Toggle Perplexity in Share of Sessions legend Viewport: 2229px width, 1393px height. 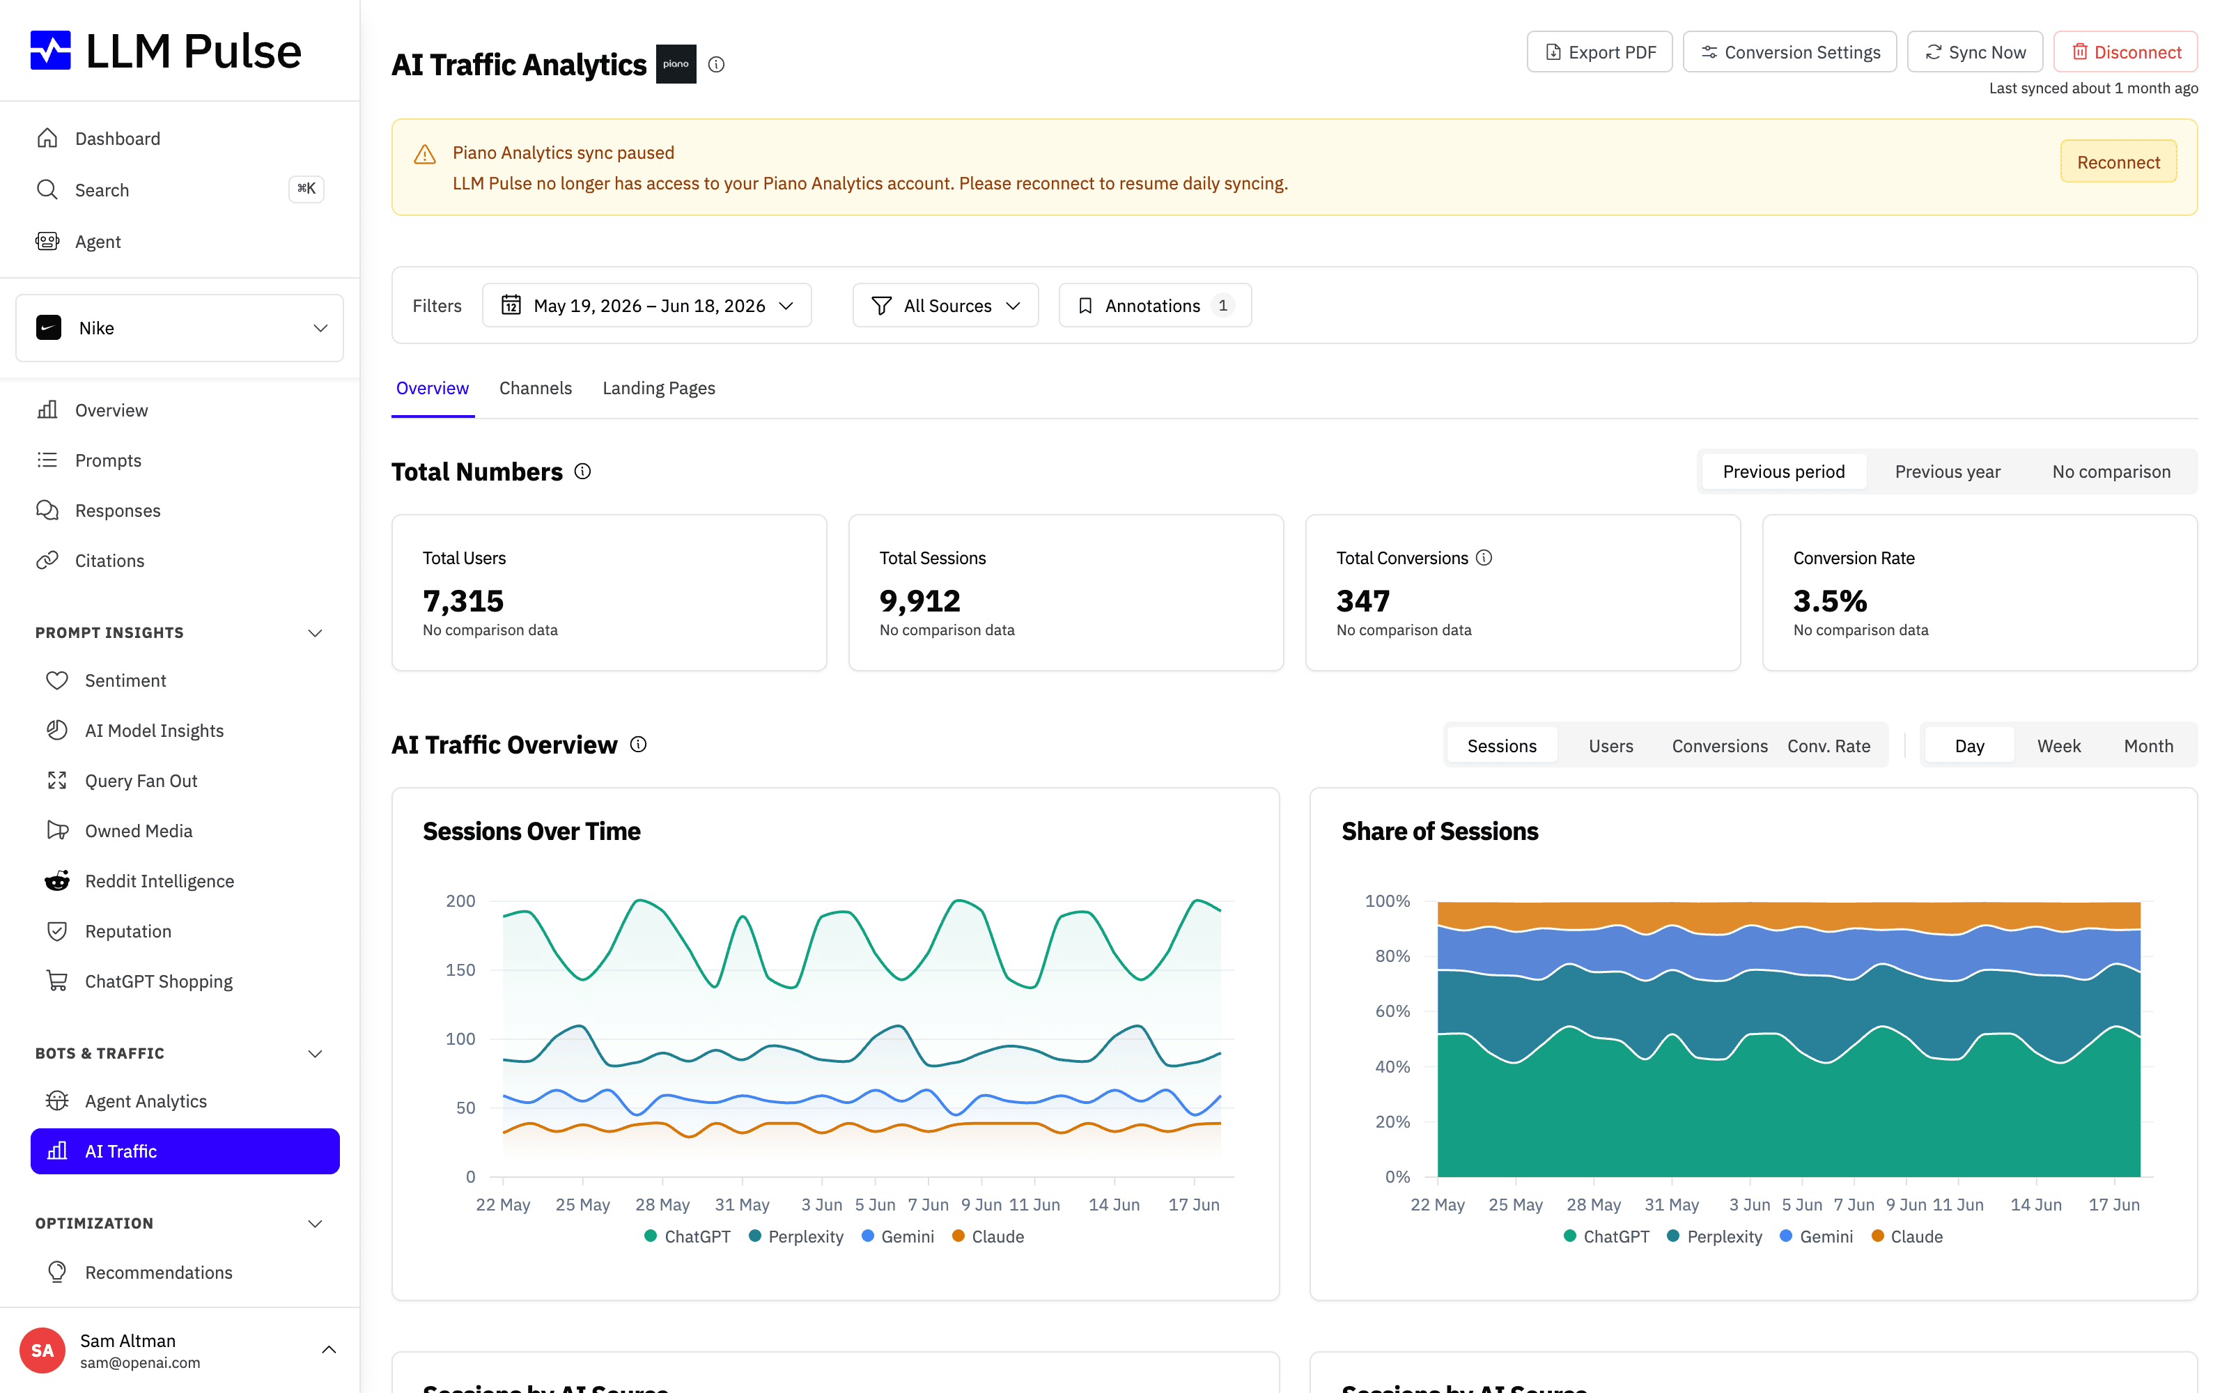(1714, 1236)
